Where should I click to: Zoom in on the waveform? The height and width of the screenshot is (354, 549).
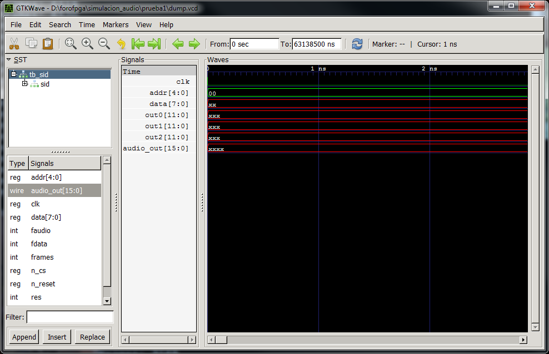[87, 44]
